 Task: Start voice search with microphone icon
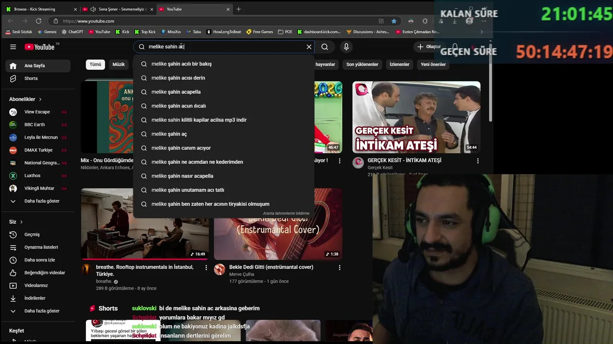click(x=346, y=47)
